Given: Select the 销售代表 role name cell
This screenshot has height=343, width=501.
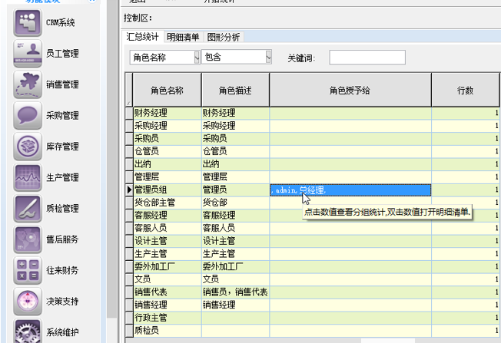Looking at the screenshot, I should point(168,292).
